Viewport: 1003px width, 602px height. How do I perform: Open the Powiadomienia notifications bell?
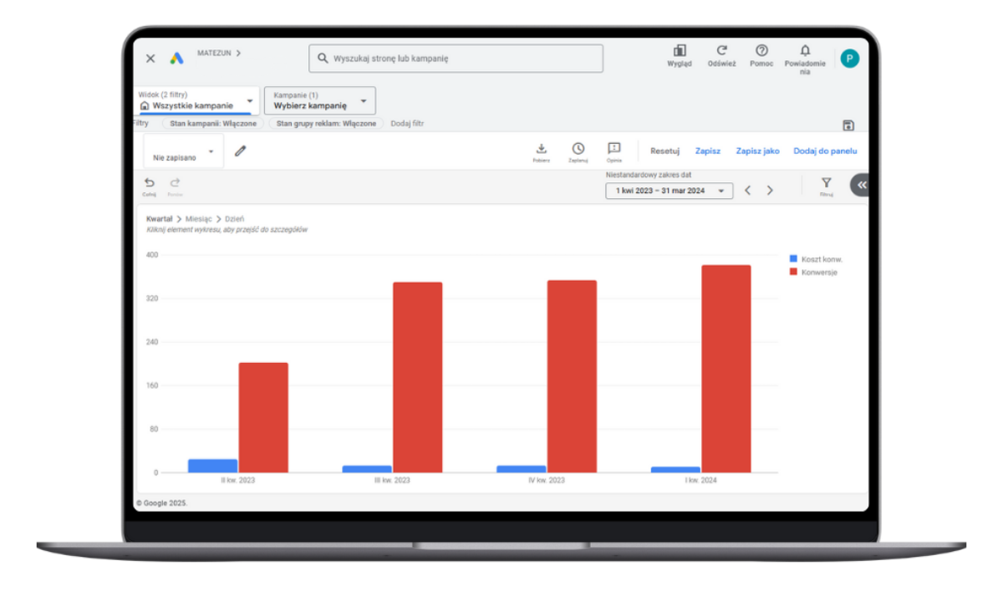tap(805, 51)
